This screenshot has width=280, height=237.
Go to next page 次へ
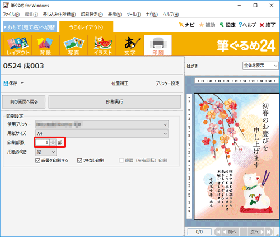tap(256, 232)
